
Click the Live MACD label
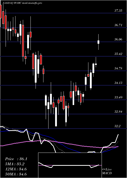point(107,171)
